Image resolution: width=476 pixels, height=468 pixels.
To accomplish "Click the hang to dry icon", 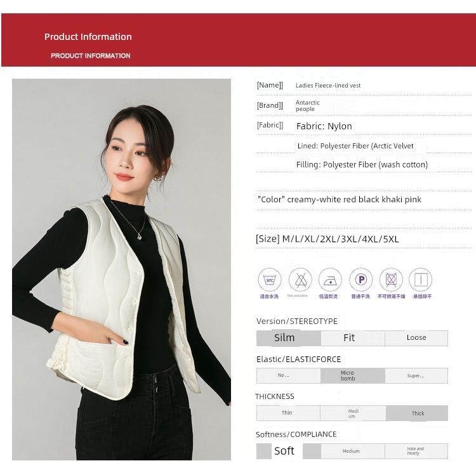I will [x=420, y=280].
